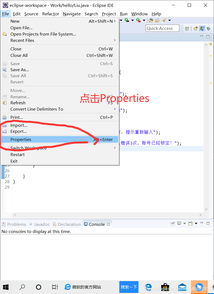Open the Windows Start menu
Image resolution: width=214 pixels, height=294 pixels.
click(x=6, y=287)
